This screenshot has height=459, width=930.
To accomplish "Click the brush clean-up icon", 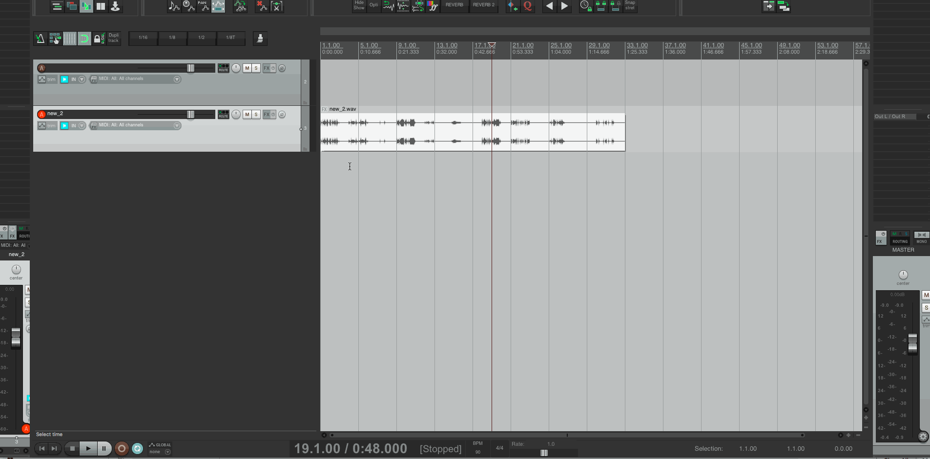I will tap(260, 38).
